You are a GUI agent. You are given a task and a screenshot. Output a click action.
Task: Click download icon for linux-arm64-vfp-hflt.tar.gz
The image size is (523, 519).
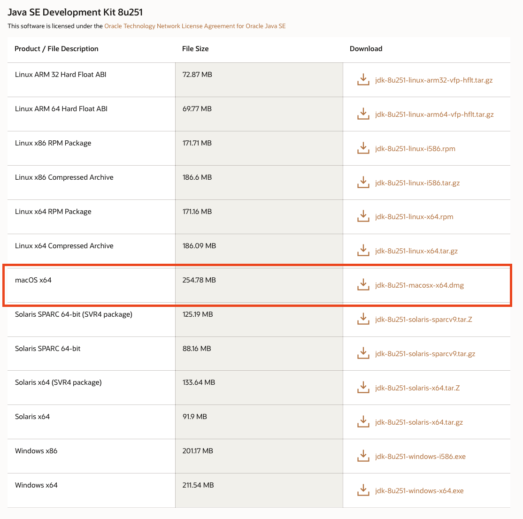[363, 114]
